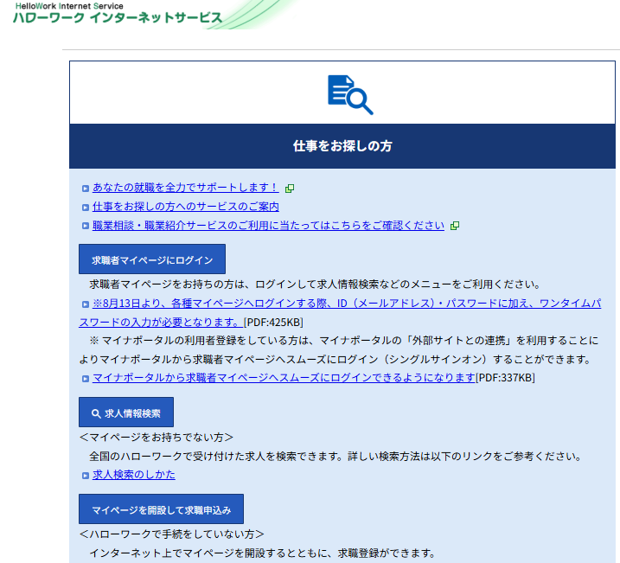The height and width of the screenshot is (563, 620).
Task: Click external link icon after あなたの就職を全力でサポートします
Action: coord(290,188)
